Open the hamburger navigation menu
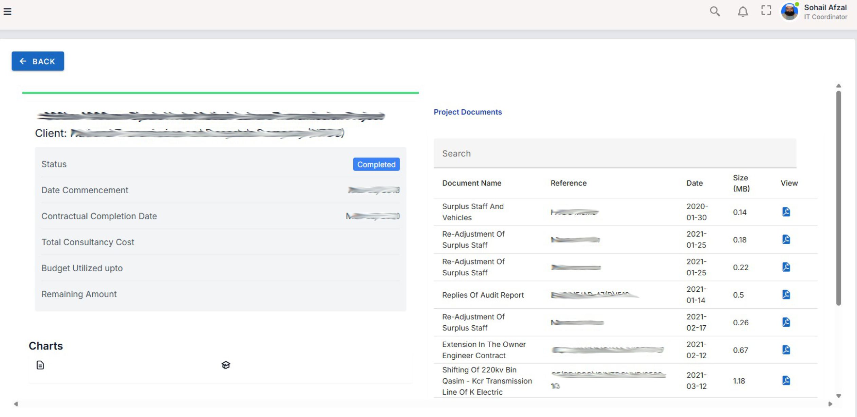857x417 pixels. point(7,12)
